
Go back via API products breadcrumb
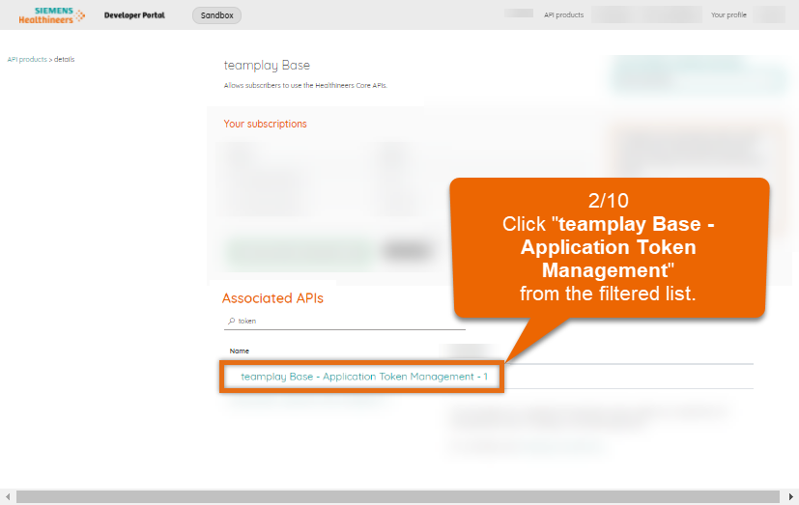pyautogui.click(x=27, y=60)
